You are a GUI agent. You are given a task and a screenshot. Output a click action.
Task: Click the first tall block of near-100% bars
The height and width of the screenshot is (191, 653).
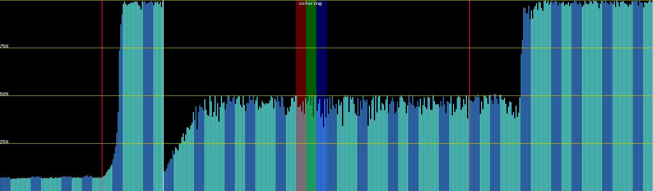(x=142, y=95)
